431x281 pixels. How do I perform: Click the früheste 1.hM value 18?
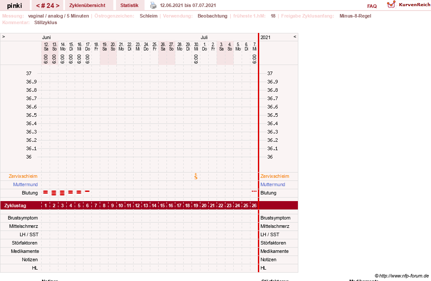[273, 16]
